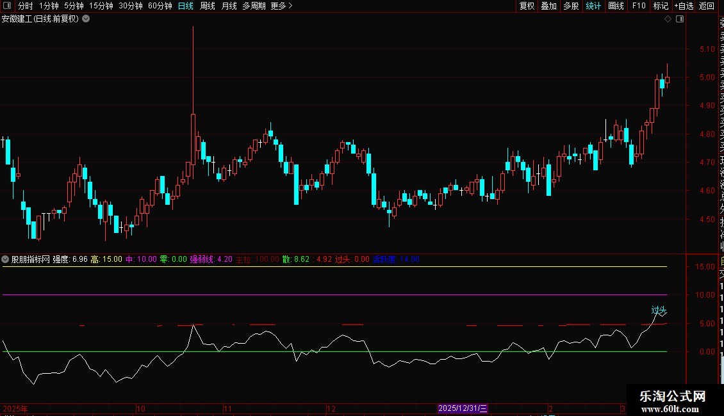Select the 60分钟 period
The height and width of the screenshot is (416, 724).
(x=160, y=6)
